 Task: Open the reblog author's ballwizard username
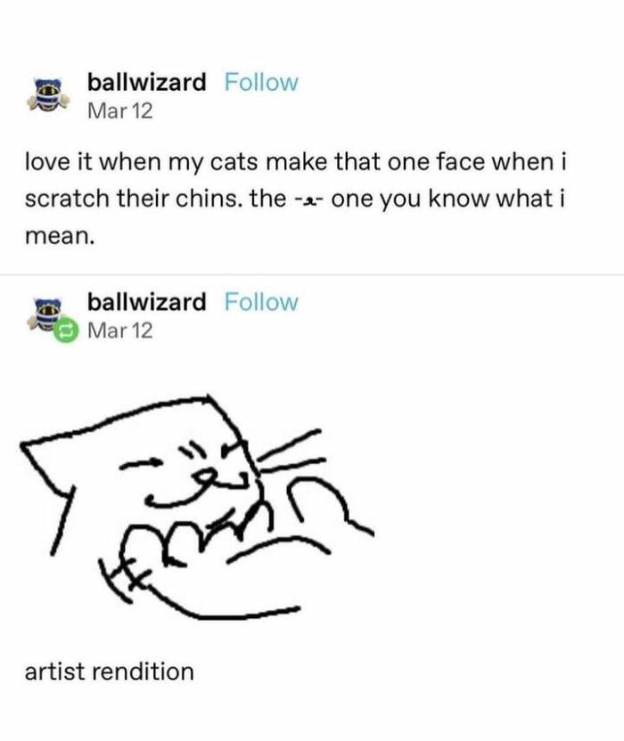coord(146,302)
